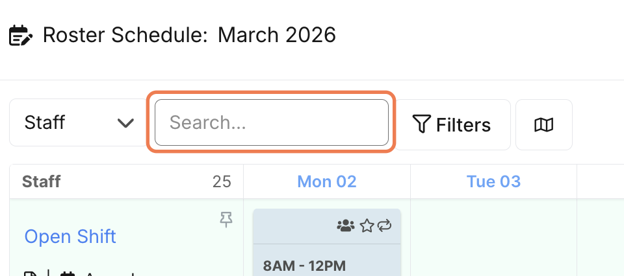Open the Filters panel

coord(452,124)
